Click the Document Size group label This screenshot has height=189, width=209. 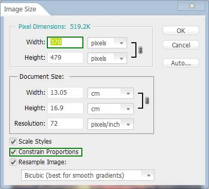click(42, 77)
